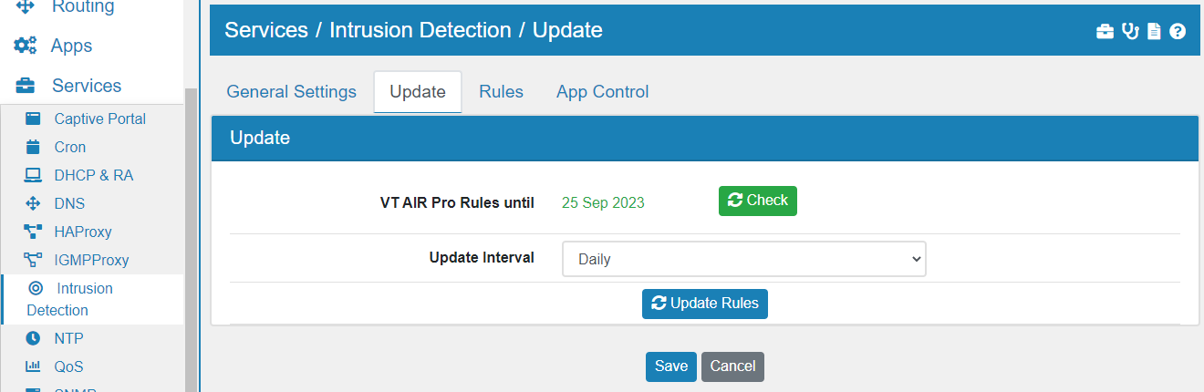Screen dimensions: 1204x392
Task: Click the Cron calendar icon
Action: (33, 147)
